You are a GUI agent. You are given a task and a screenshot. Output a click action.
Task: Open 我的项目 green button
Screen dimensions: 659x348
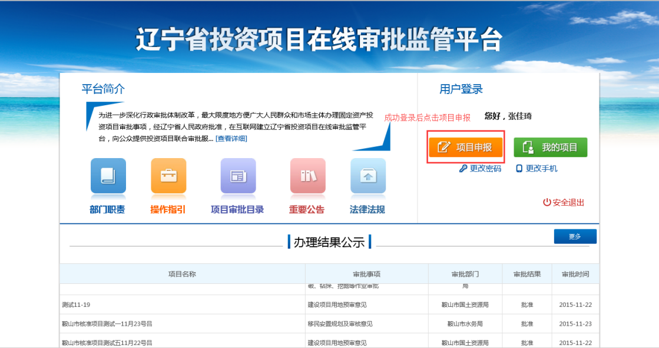(x=550, y=148)
